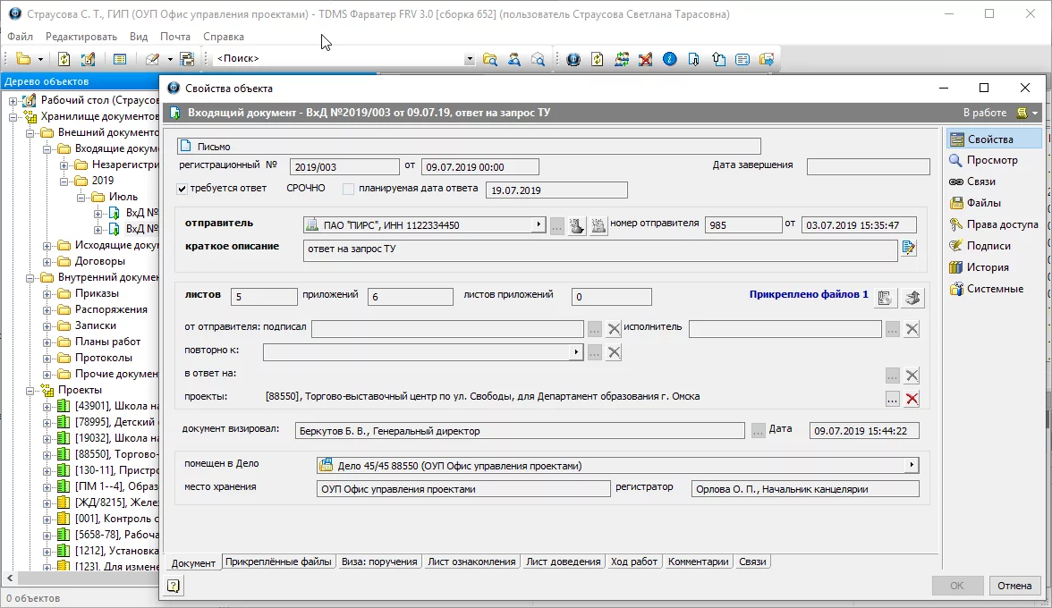Open the отправитель dropdown arrow
This screenshot has width=1052, height=608.
pos(539,225)
